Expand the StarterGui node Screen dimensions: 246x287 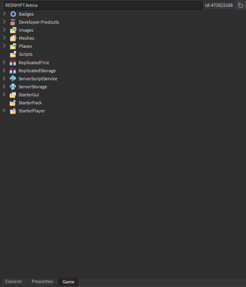click(x=4, y=94)
